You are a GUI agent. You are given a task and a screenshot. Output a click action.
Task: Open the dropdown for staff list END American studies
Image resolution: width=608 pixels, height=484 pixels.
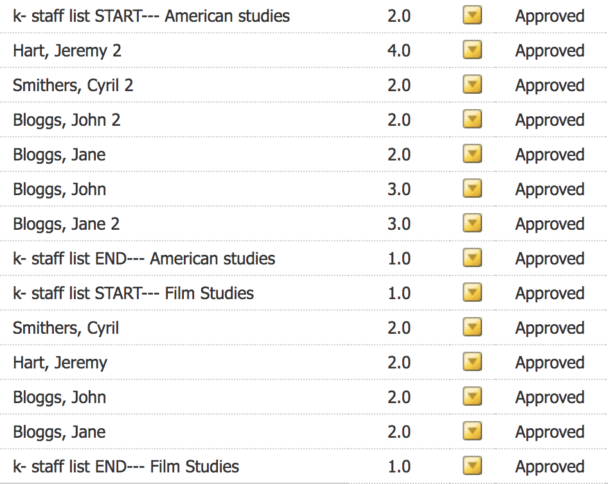472,258
